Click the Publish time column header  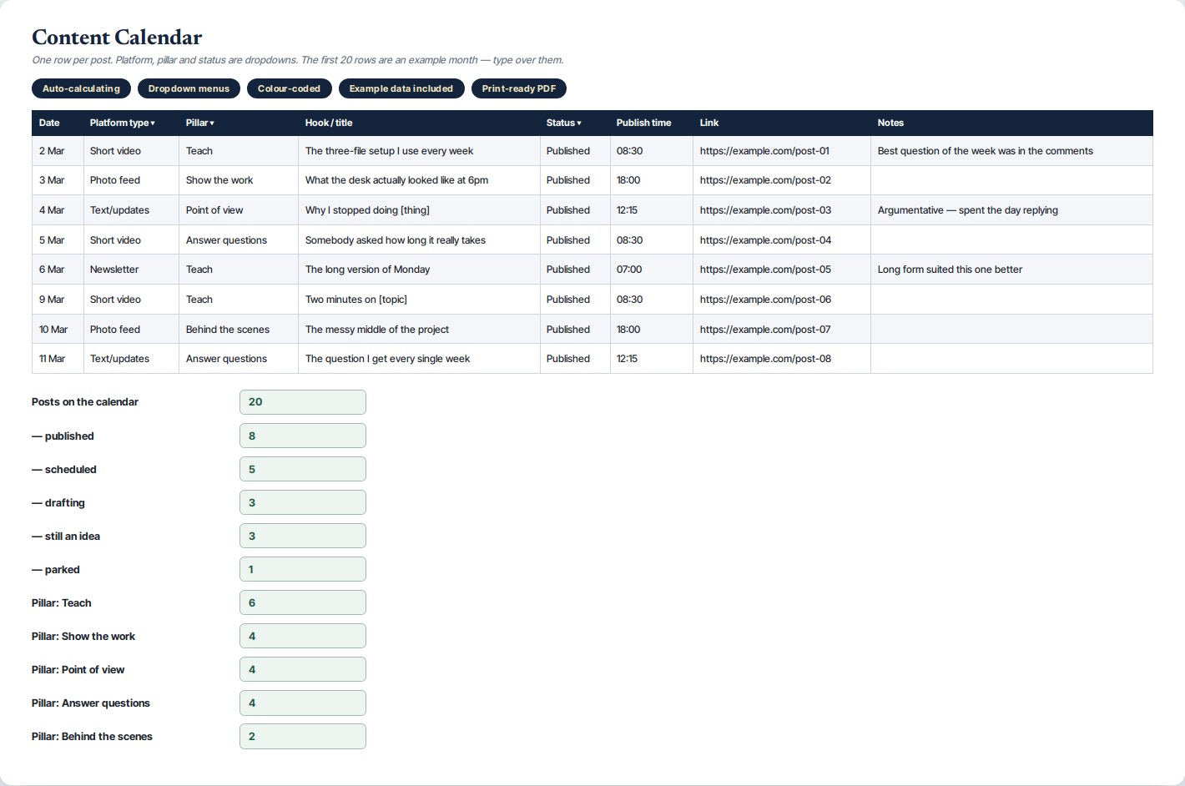(x=651, y=123)
